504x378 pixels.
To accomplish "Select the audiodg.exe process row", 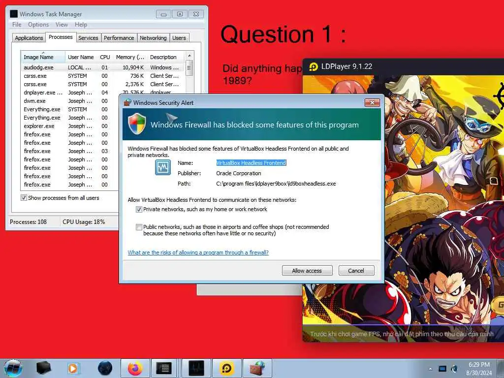I will pyautogui.click(x=103, y=67).
